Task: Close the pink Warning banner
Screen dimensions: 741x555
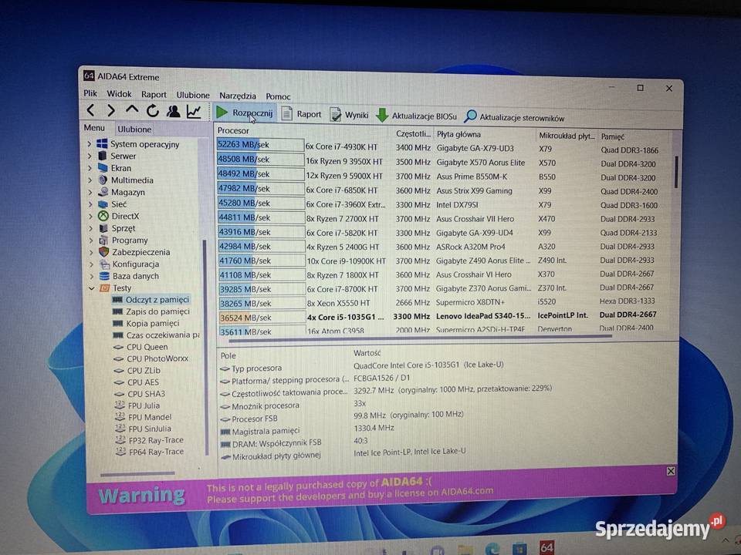Action: pos(671,471)
